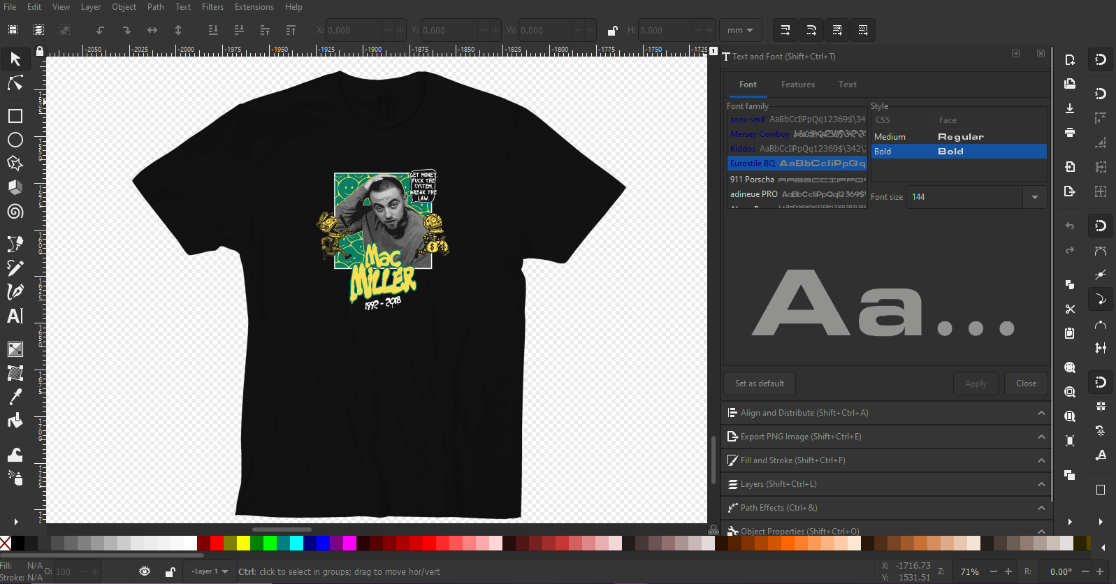Pick the 3D box tool
The width and height of the screenshot is (1116, 584).
click(15, 187)
